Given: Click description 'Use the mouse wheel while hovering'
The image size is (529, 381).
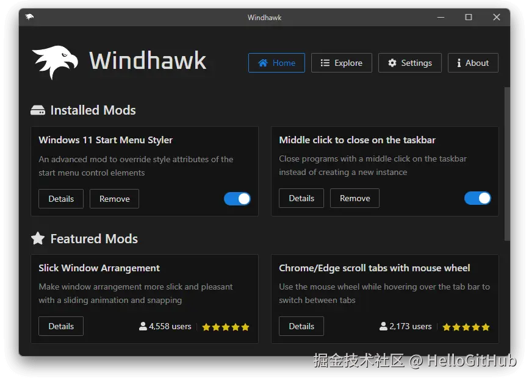Looking at the screenshot, I should click(384, 293).
